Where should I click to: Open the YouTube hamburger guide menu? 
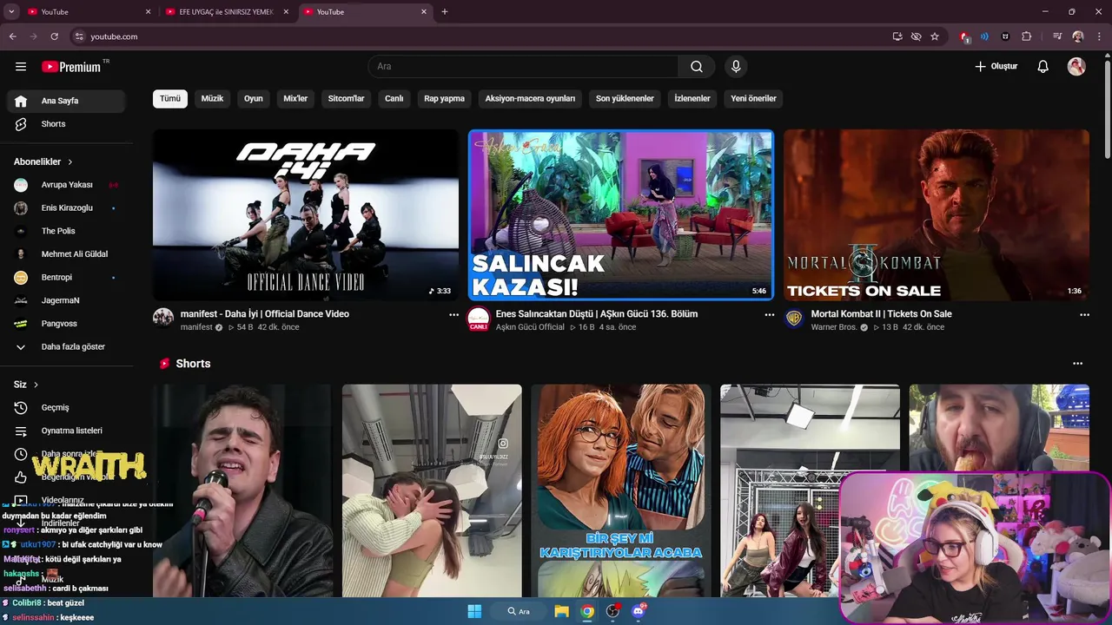point(21,67)
